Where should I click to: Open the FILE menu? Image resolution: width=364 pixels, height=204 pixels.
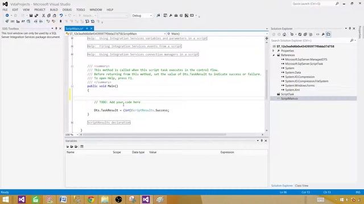point(5,10)
